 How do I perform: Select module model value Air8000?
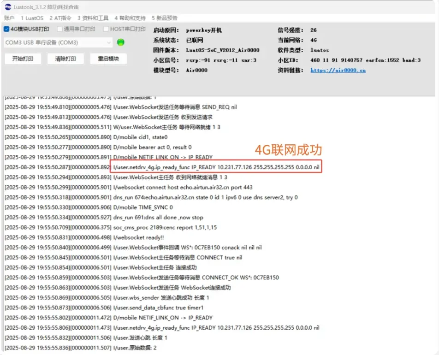[196, 70]
